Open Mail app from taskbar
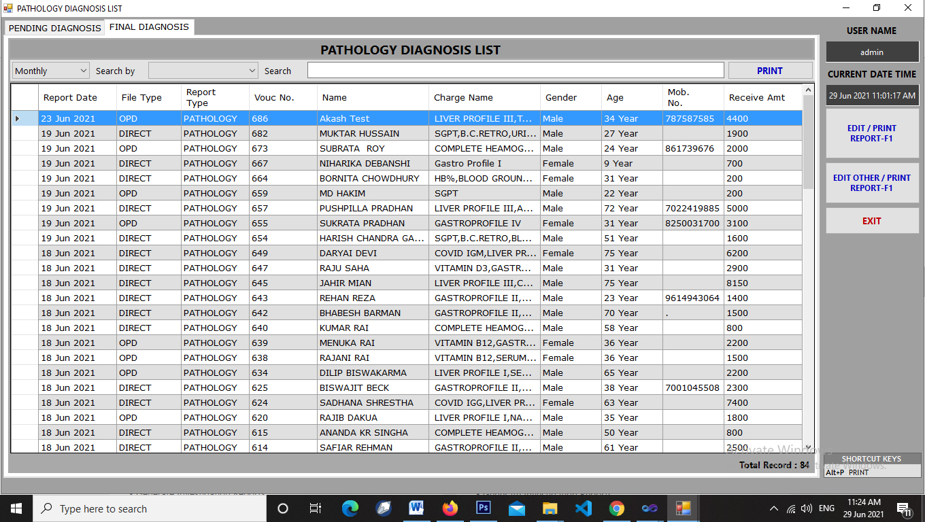 (x=516, y=508)
